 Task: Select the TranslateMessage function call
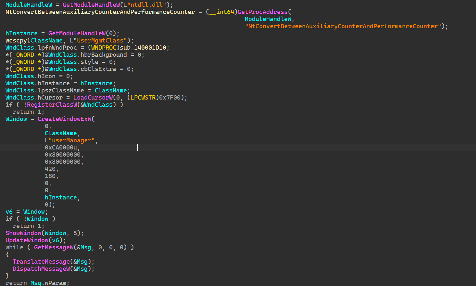tap(41, 262)
